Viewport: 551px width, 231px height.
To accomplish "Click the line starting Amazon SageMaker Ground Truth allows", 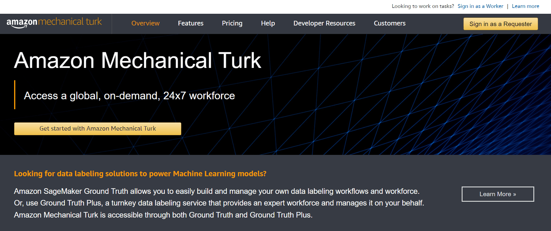I will [x=217, y=192].
